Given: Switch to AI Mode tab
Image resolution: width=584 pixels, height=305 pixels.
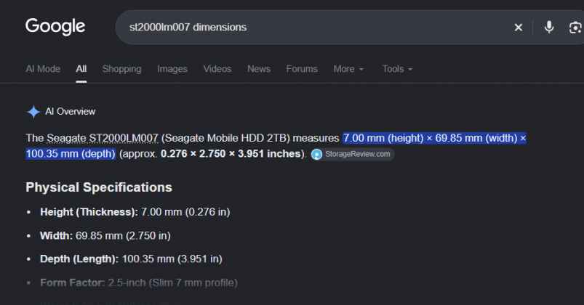Looking at the screenshot, I should (43, 69).
